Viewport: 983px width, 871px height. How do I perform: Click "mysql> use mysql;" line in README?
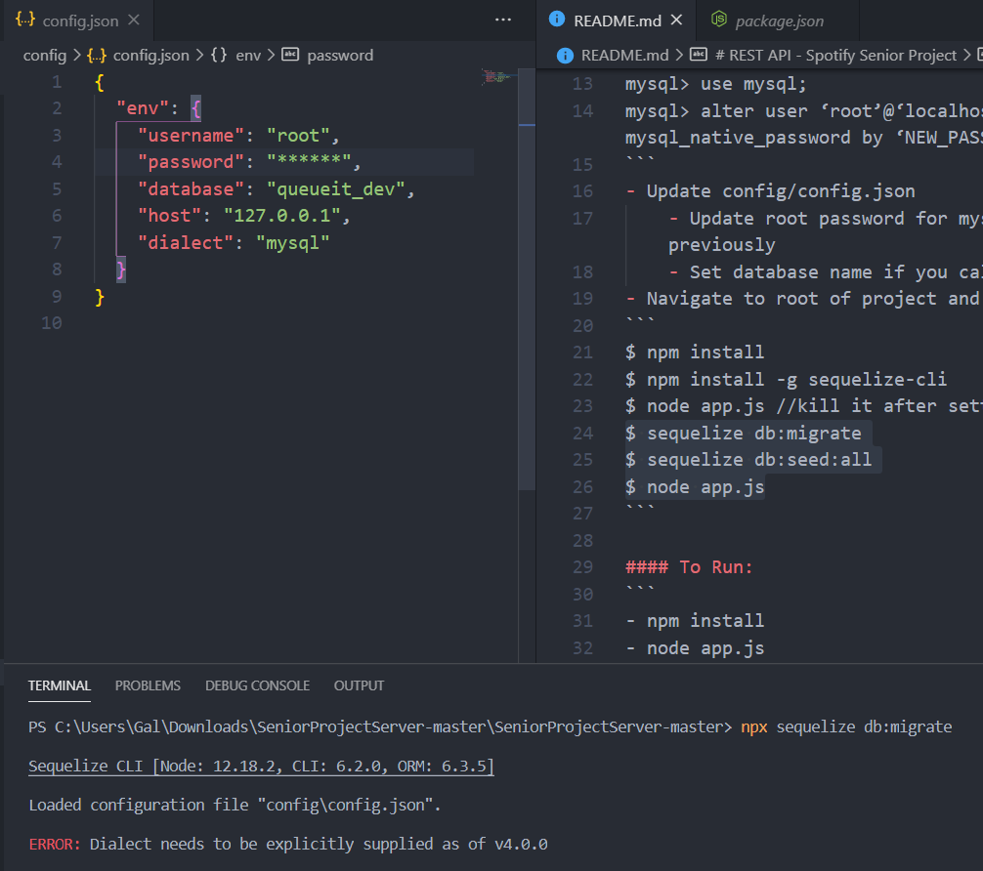coord(715,84)
